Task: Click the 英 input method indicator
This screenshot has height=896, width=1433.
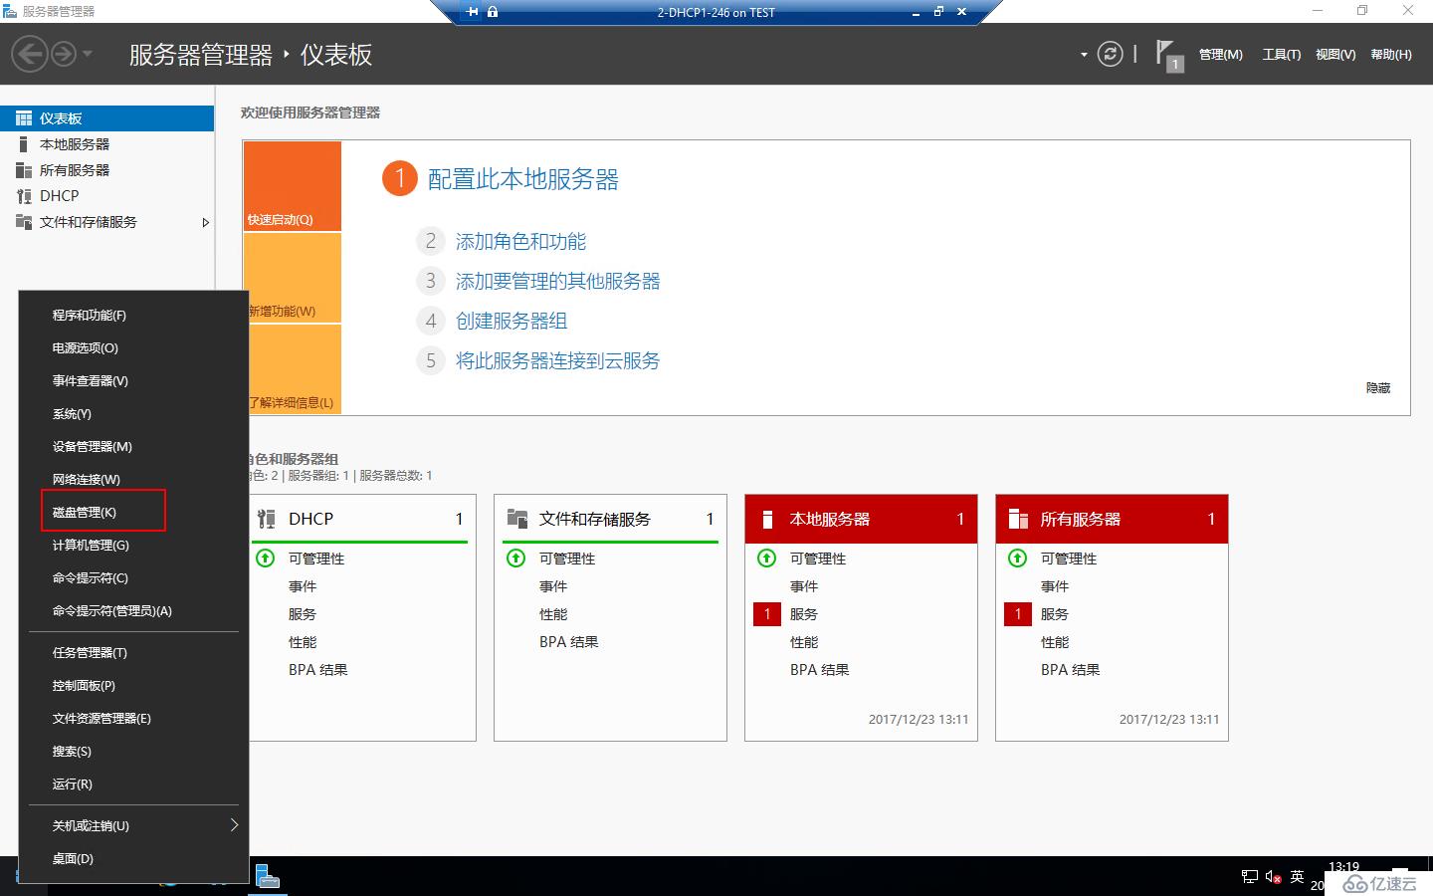Action: point(1297,877)
